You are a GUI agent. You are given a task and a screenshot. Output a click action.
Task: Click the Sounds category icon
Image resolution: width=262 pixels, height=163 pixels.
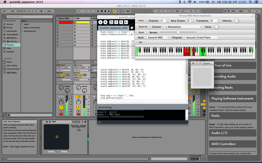pyautogui.click(x=5, y=24)
